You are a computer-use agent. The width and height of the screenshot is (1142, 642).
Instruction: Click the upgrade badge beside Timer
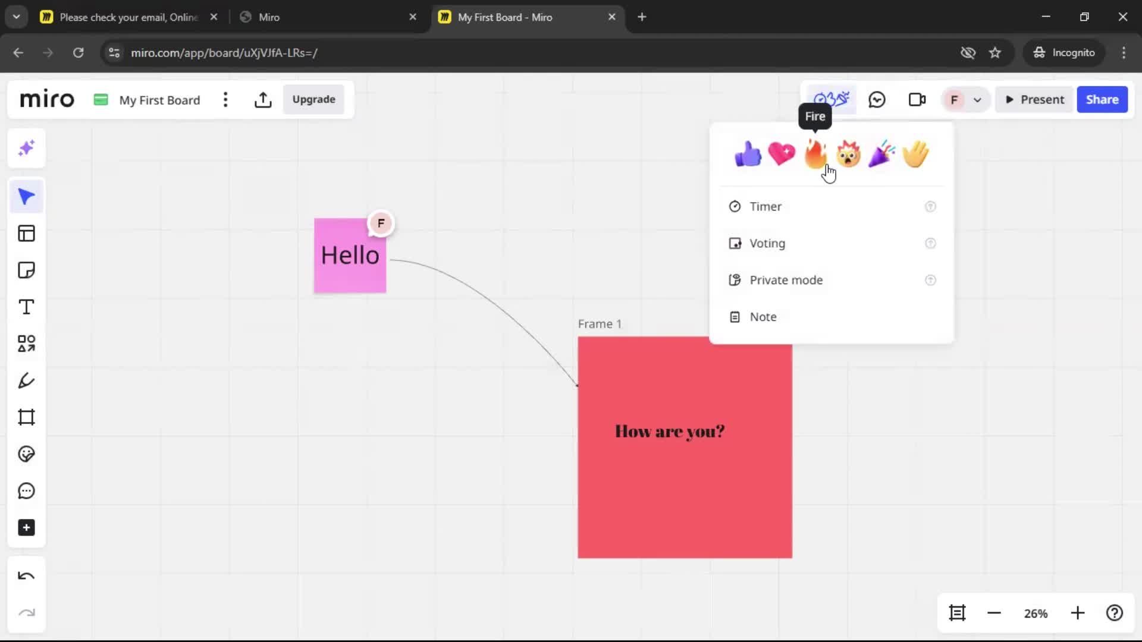pos(930,206)
